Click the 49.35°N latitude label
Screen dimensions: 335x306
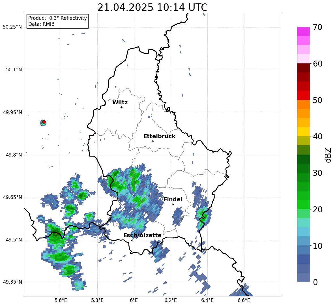[12, 282]
